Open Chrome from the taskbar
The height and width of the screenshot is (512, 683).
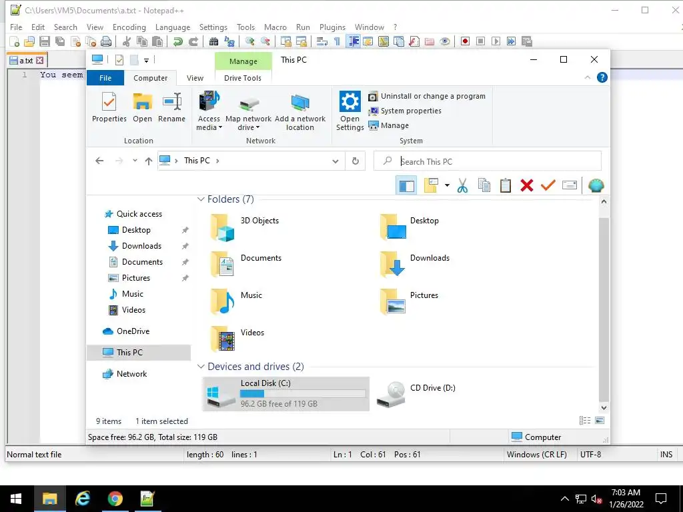point(115,499)
